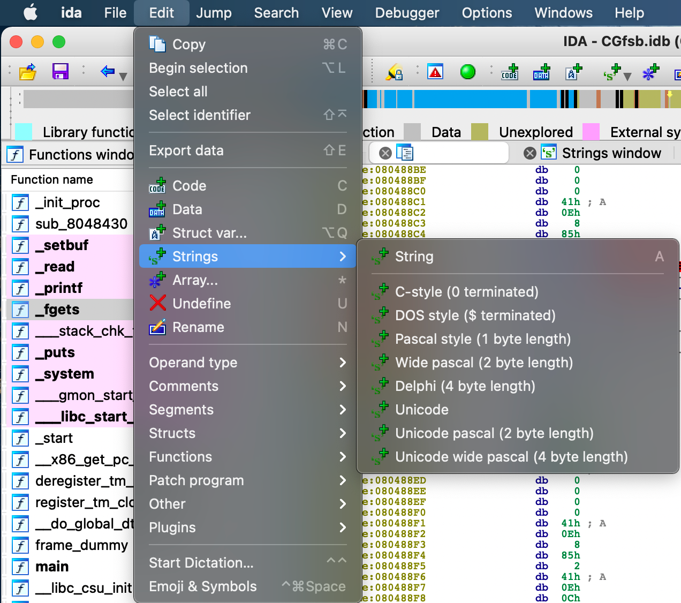Expand the Patch program submenu

248,480
